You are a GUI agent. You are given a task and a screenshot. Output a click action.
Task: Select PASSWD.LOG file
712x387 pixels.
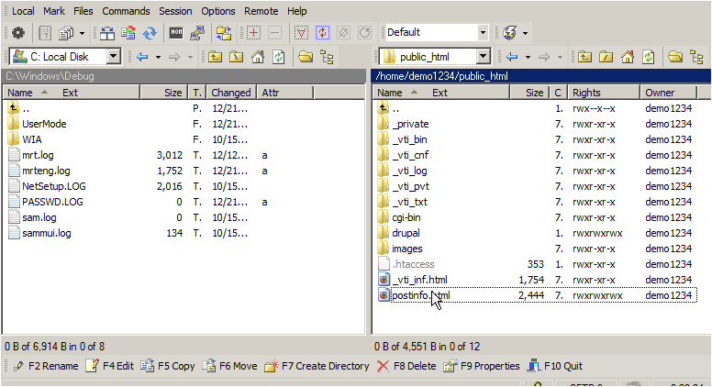[52, 202]
